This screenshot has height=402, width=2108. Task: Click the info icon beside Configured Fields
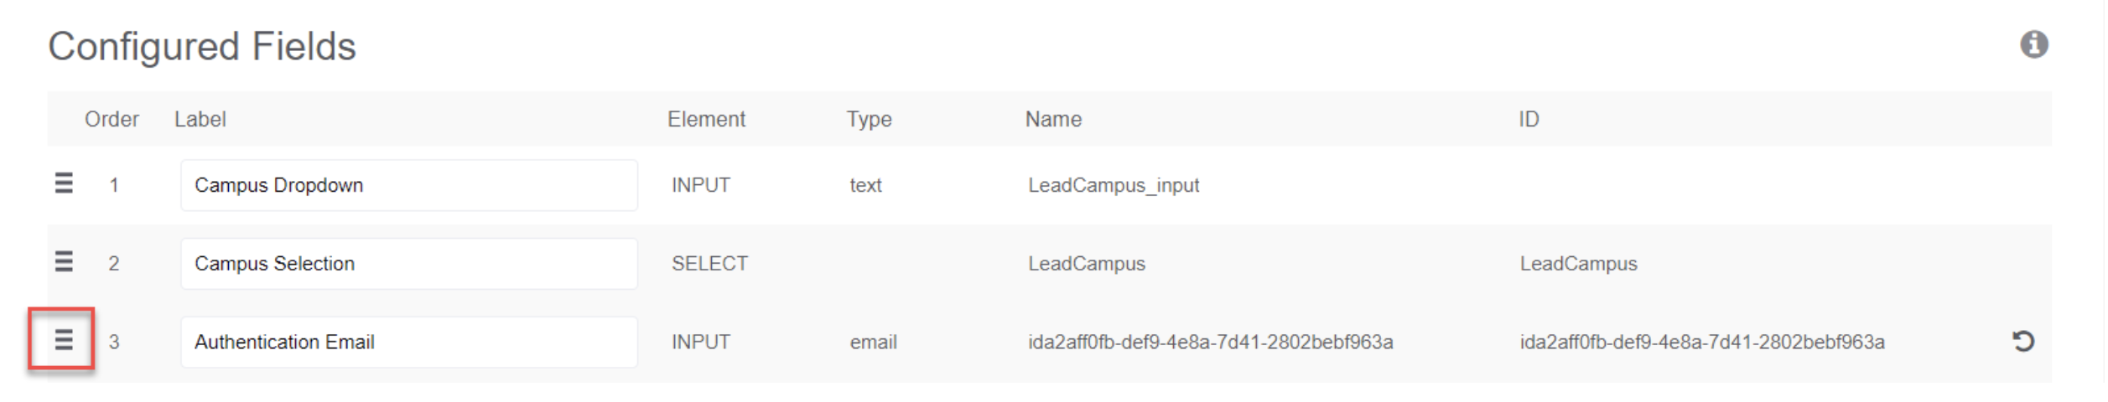tap(2033, 44)
